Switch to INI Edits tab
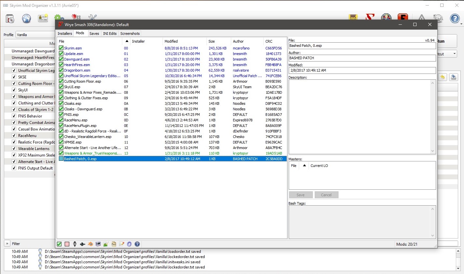The height and width of the screenshot is (274, 464). coord(110,34)
